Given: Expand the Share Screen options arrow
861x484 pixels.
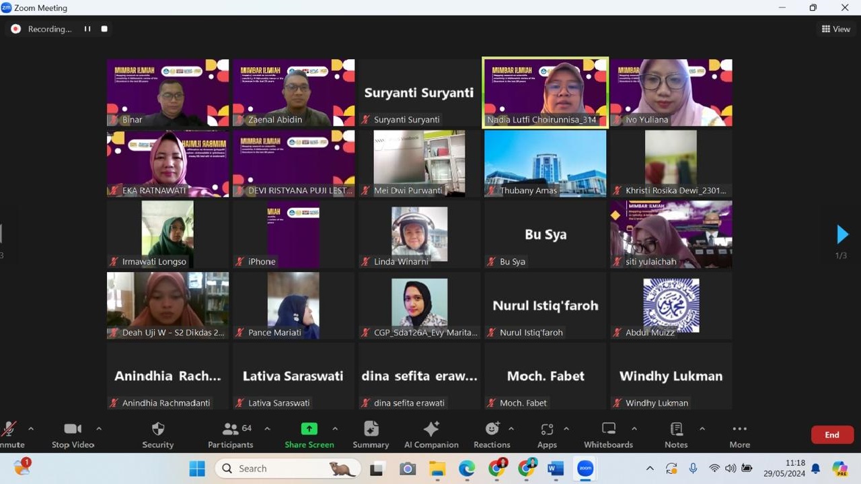Looking at the screenshot, I should tap(335, 429).
